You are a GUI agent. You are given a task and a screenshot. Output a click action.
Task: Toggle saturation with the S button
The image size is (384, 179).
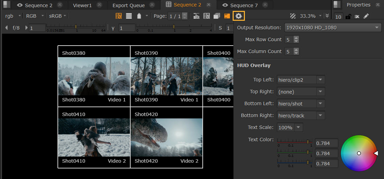pyautogui.click(x=220, y=28)
